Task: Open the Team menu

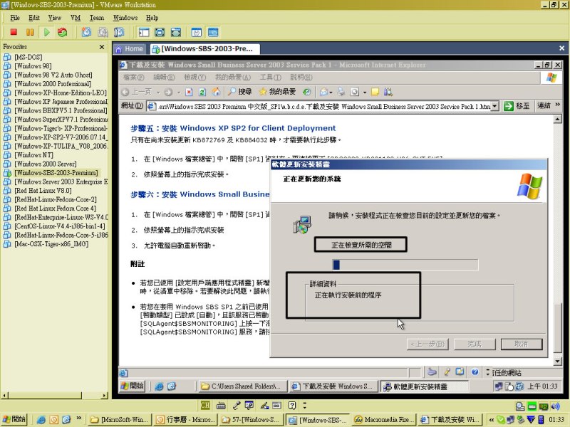Action: point(97,18)
